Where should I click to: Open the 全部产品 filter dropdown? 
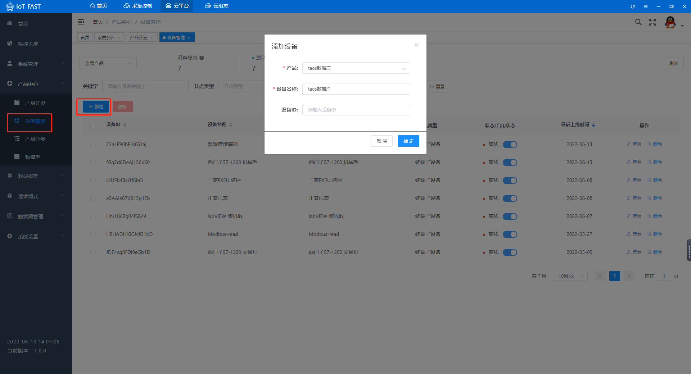(108, 63)
